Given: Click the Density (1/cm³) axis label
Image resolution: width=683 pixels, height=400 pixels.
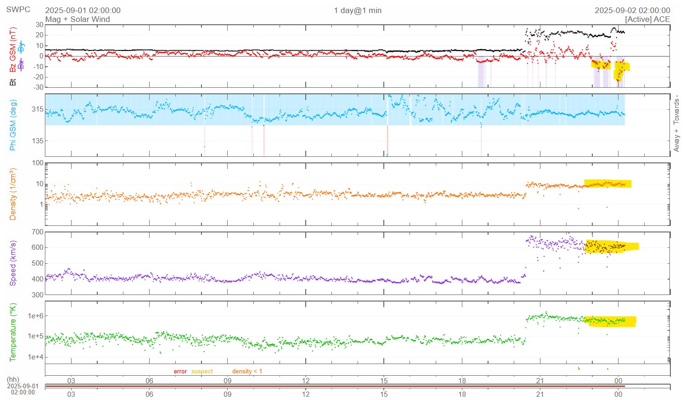Looking at the screenshot, I should point(13,194).
